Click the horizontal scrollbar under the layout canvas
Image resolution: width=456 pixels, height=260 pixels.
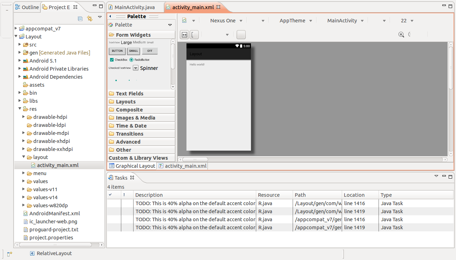[x=313, y=160]
